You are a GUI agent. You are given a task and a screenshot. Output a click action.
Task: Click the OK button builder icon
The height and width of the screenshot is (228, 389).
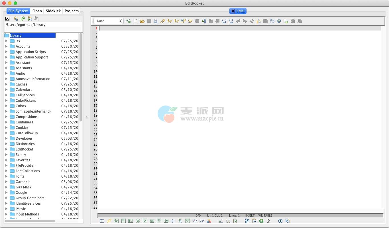coord(152,221)
